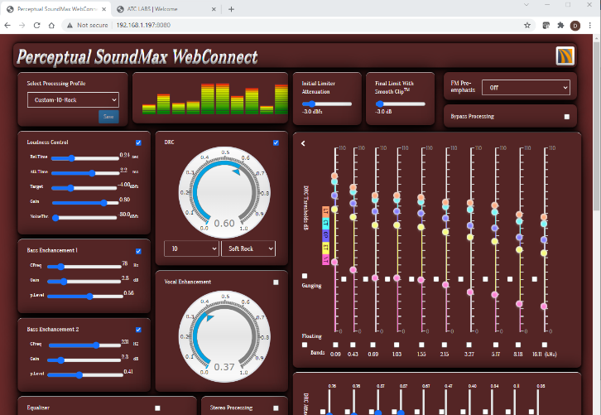The width and height of the screenshot is (601, 415).
Task: Click the NoiseThr slider
Action: [x=84, y=218]
